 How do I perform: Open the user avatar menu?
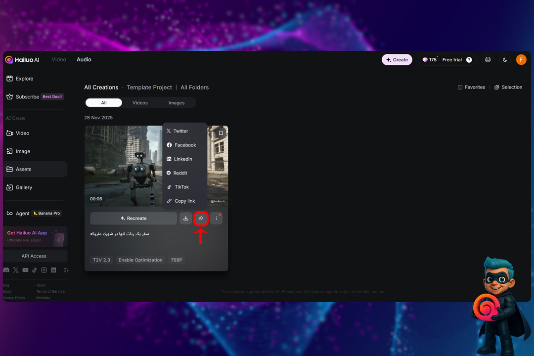521,60
